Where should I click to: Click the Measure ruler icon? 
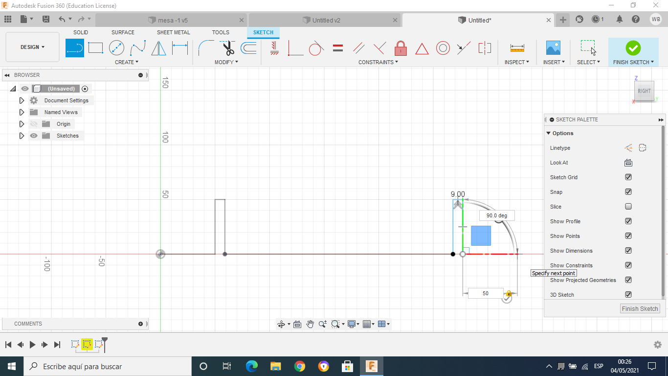[x=517, y=48]
